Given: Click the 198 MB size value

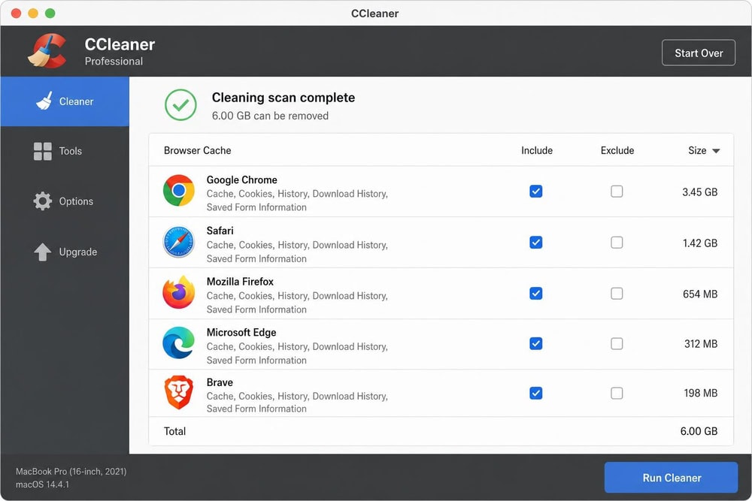Looking at the screenshot, I should click(x=701, y=394).
